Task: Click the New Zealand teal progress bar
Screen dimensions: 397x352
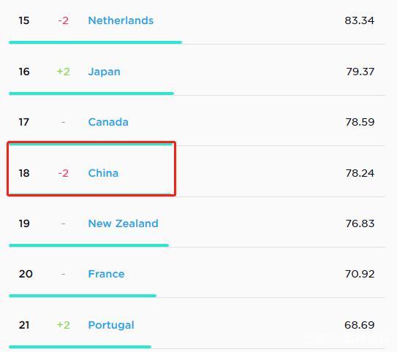Action: pos(89,245)
